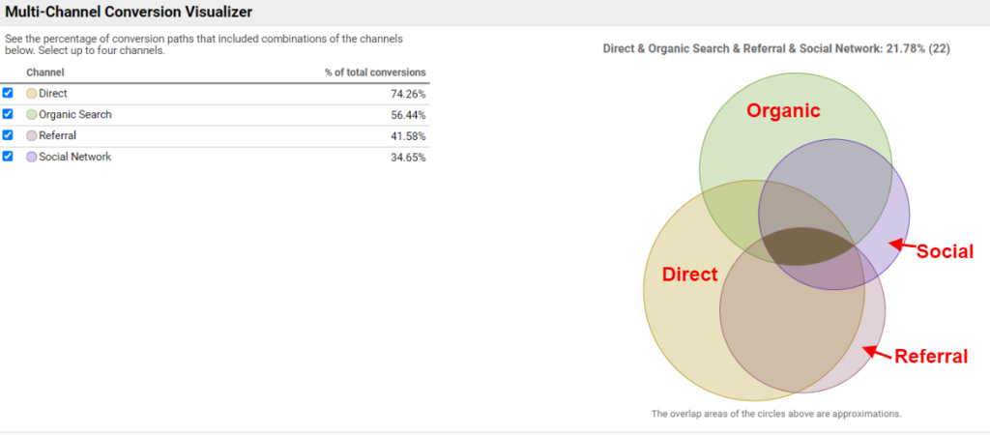990x435 pixels.
Task: Uncheck the Direct channel checkbox
Action: click(8, 93)
